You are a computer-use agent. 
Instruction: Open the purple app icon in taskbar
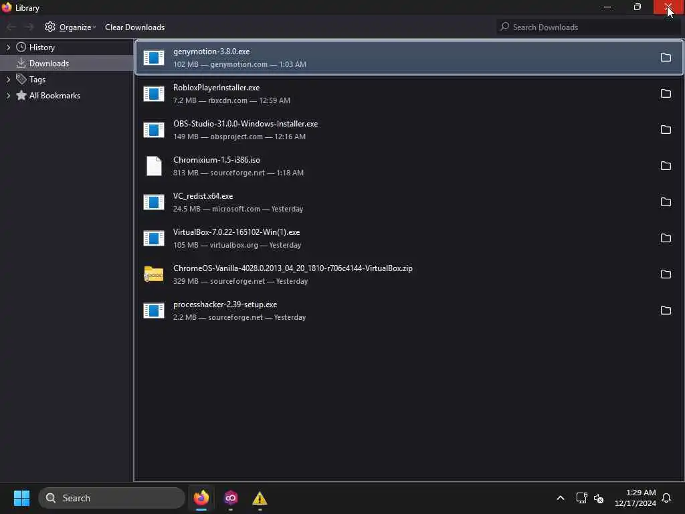[231, 498]
